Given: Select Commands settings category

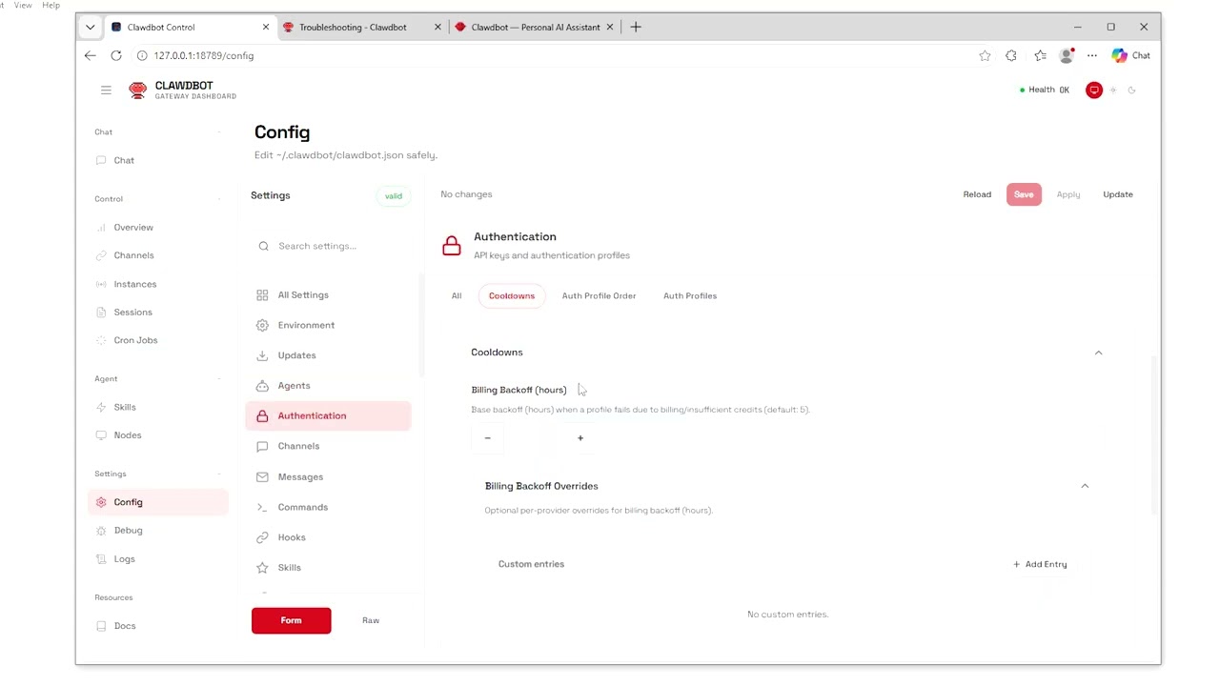Looking at the screenshot, I should pyautogui.click(x=328, y=507).
